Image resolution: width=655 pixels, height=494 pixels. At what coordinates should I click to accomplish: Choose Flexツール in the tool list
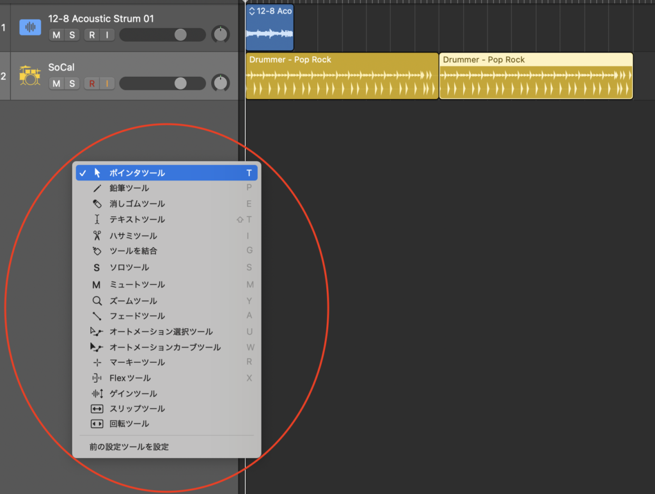point(130,378)
